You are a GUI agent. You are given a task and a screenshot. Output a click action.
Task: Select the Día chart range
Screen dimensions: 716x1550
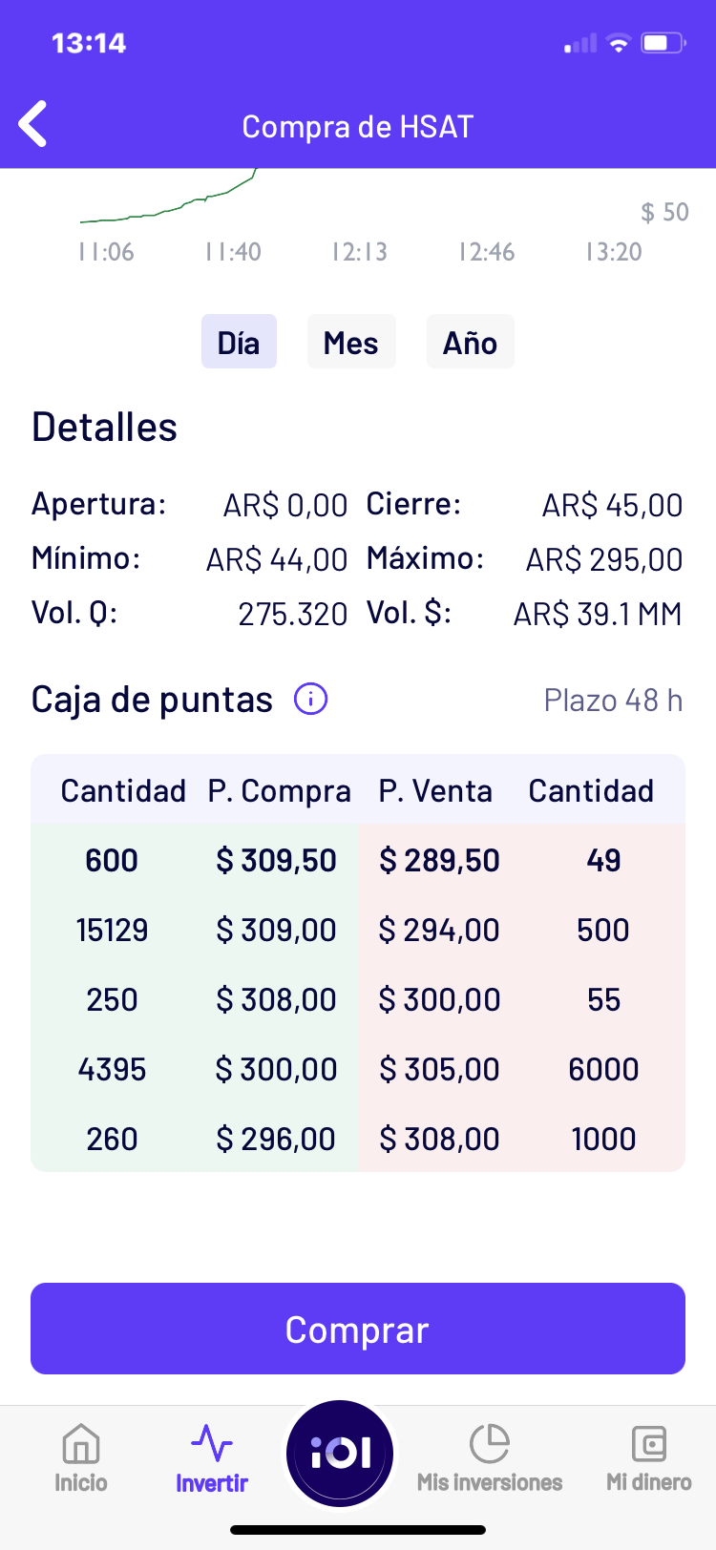click(x=239, y=342)
